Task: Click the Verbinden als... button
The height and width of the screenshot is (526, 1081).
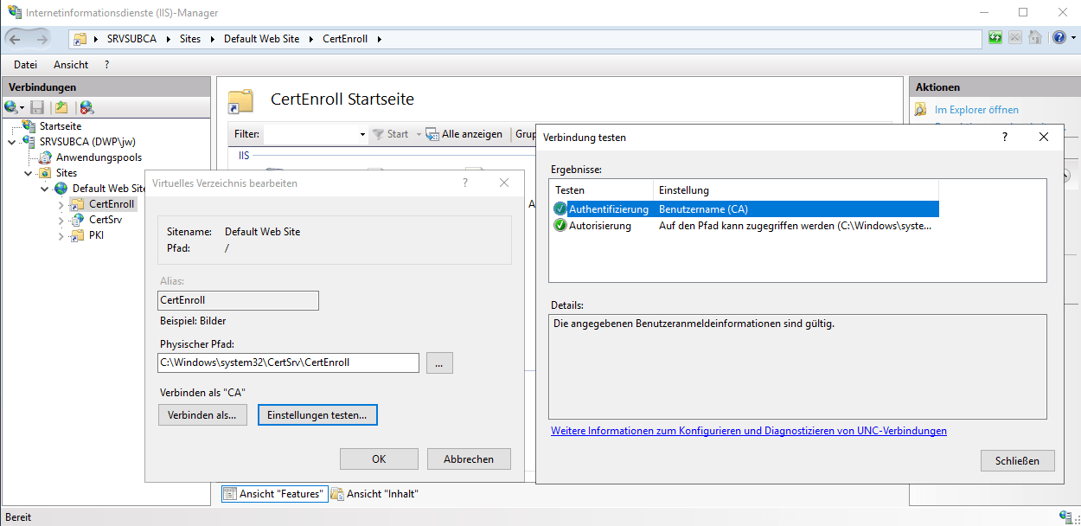Action: [x=202, y=415]
